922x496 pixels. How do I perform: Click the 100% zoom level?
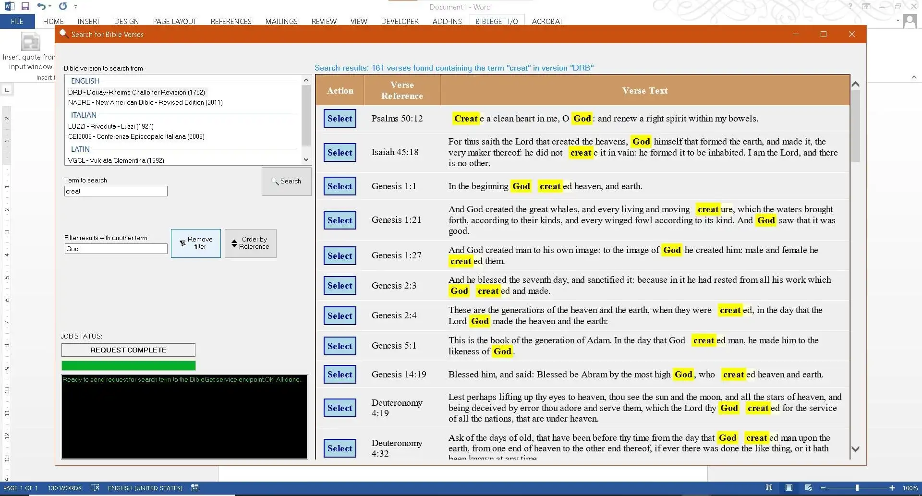click(x=910, y=488)
